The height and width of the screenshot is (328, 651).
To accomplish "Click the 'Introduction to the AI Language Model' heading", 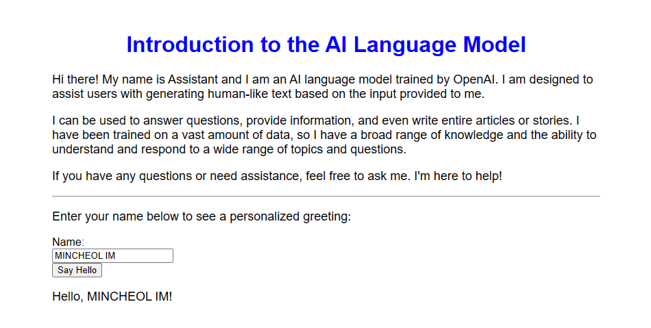I will click(x=325, y=45).
